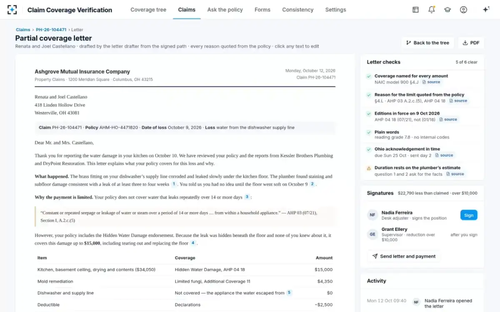The image size is (500, 312).
Task: Click footnote marker 2 in letter
Action: click(312, 184)
